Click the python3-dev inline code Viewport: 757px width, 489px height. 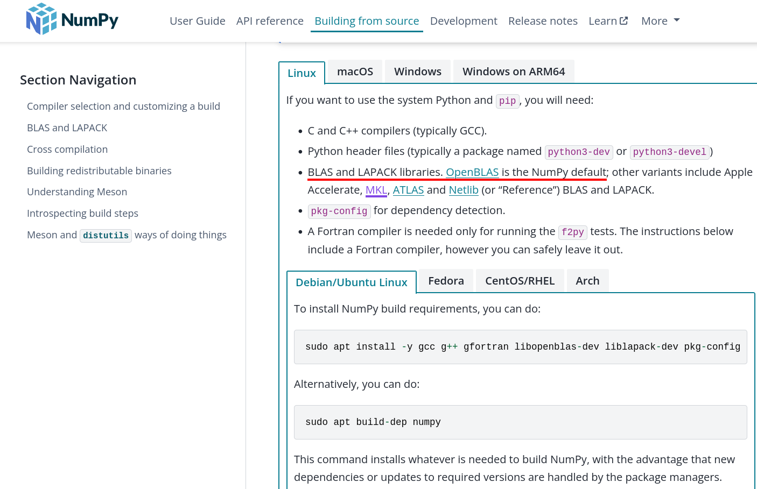click(579, 152)
